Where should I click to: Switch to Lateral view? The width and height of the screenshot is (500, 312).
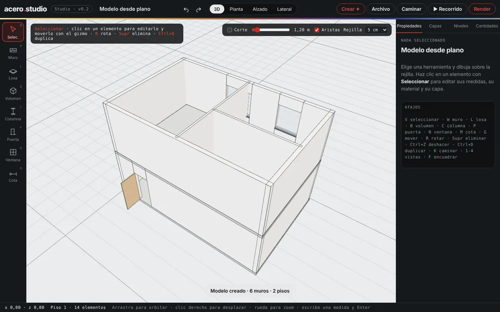(284, 9)
